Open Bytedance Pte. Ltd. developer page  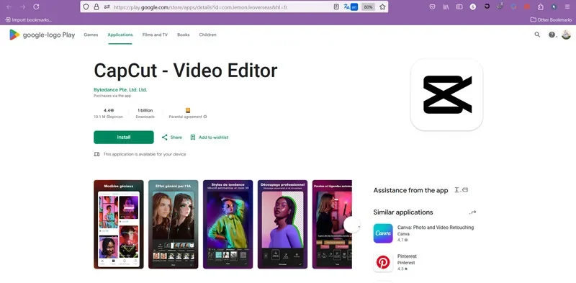point(120,90)
